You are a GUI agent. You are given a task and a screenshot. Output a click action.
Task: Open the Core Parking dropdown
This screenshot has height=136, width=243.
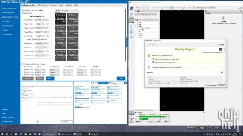click(x=40, y=36)
